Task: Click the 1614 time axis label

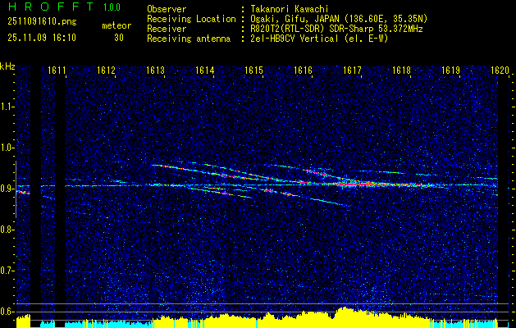Action: [205, 71]
